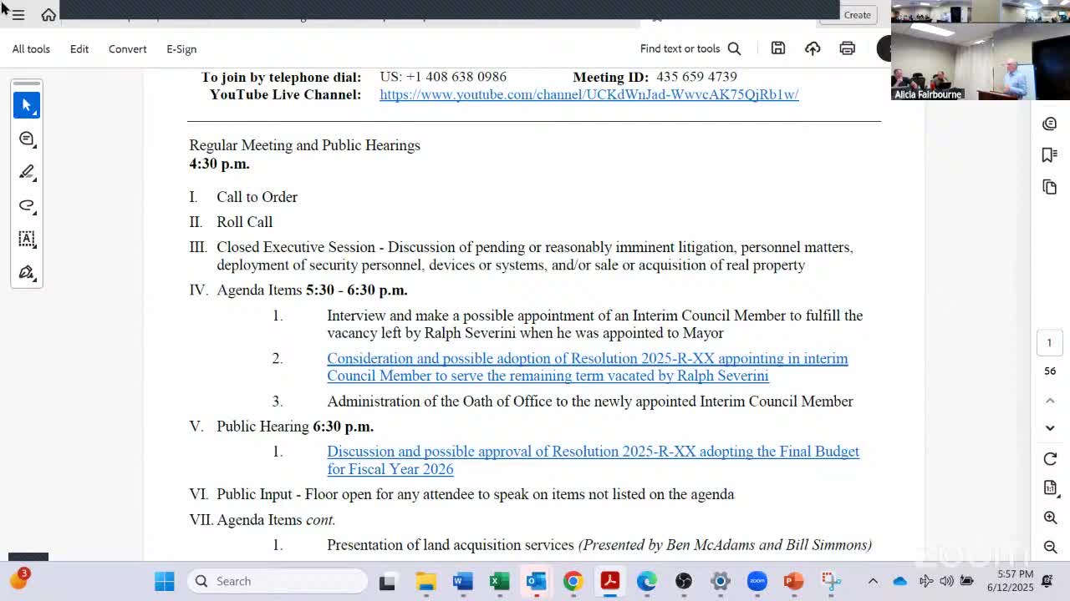Open the bookmarks panel
Image resolution: width=1070 pixels, height=601 pixels.
coord(1050,155)
